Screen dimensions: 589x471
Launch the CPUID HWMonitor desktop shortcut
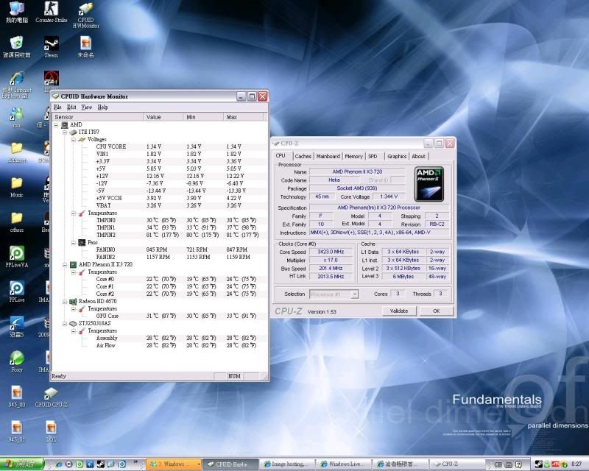[86, 10]
